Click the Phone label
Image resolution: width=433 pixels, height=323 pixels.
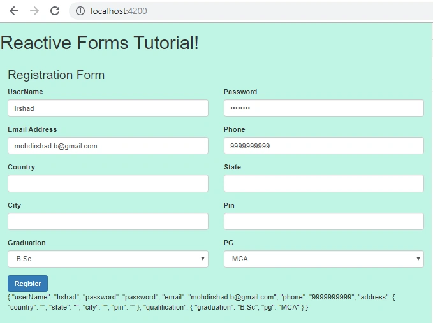coord(234,129)
